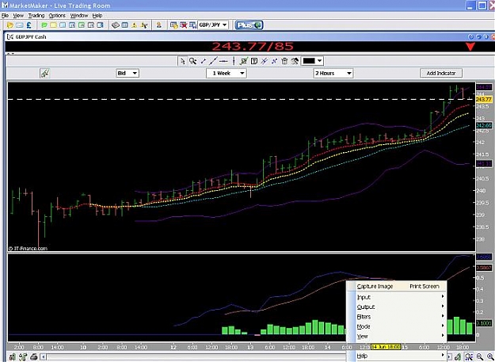The width and height of the screenshot is (495, 362).
Task: Click the red cross window icon
Action: point(183,25)
